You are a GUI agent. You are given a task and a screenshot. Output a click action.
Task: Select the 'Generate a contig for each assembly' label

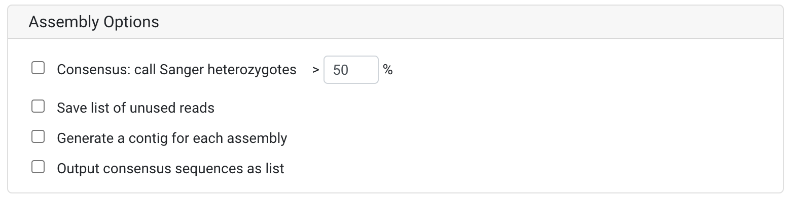click(x=172, y=138)
